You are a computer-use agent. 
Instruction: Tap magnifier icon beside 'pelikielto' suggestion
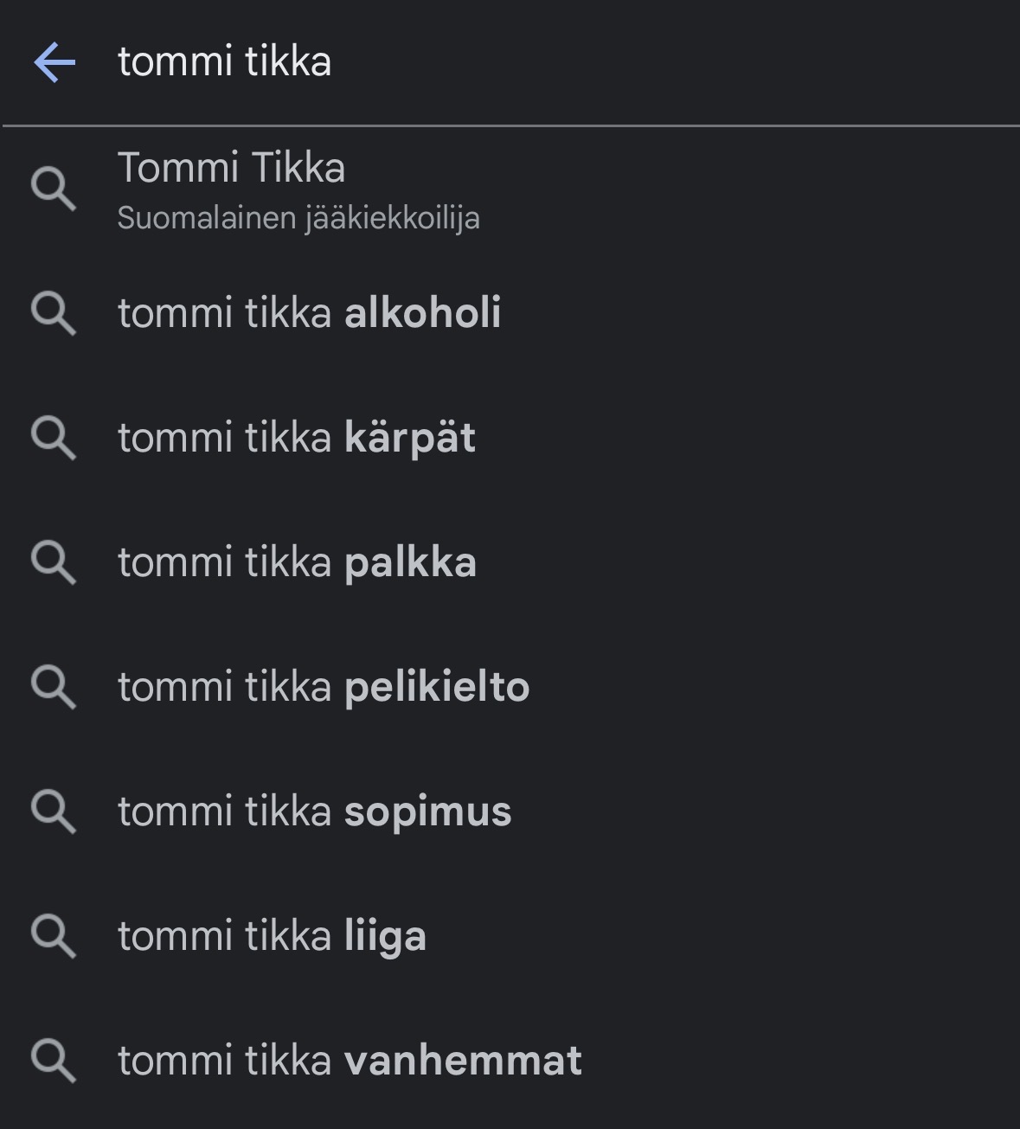tap(54, 687)
